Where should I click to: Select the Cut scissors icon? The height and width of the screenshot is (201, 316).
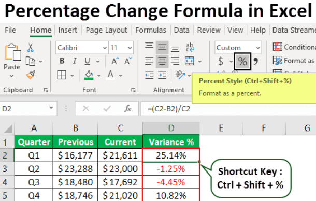point(31,48)
